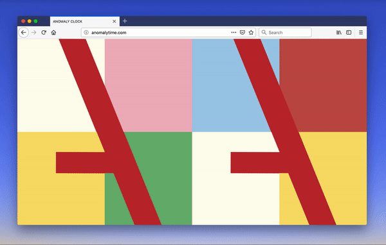
Task: Open the Library icon in toolbar
Action: [339, 33]
